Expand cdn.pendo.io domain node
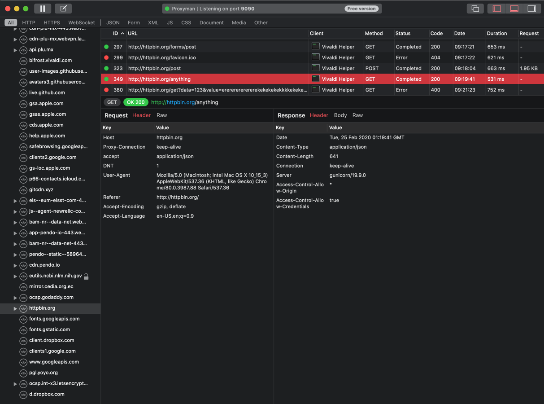544x404 pixels. tap(15, 265)
